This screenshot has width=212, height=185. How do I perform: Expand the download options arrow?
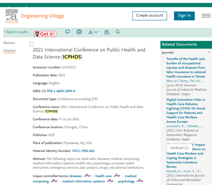(96, 32)
